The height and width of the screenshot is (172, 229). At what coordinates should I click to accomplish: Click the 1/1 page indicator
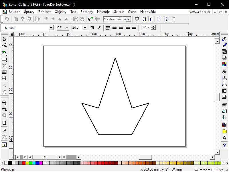(x=44, y=157)
